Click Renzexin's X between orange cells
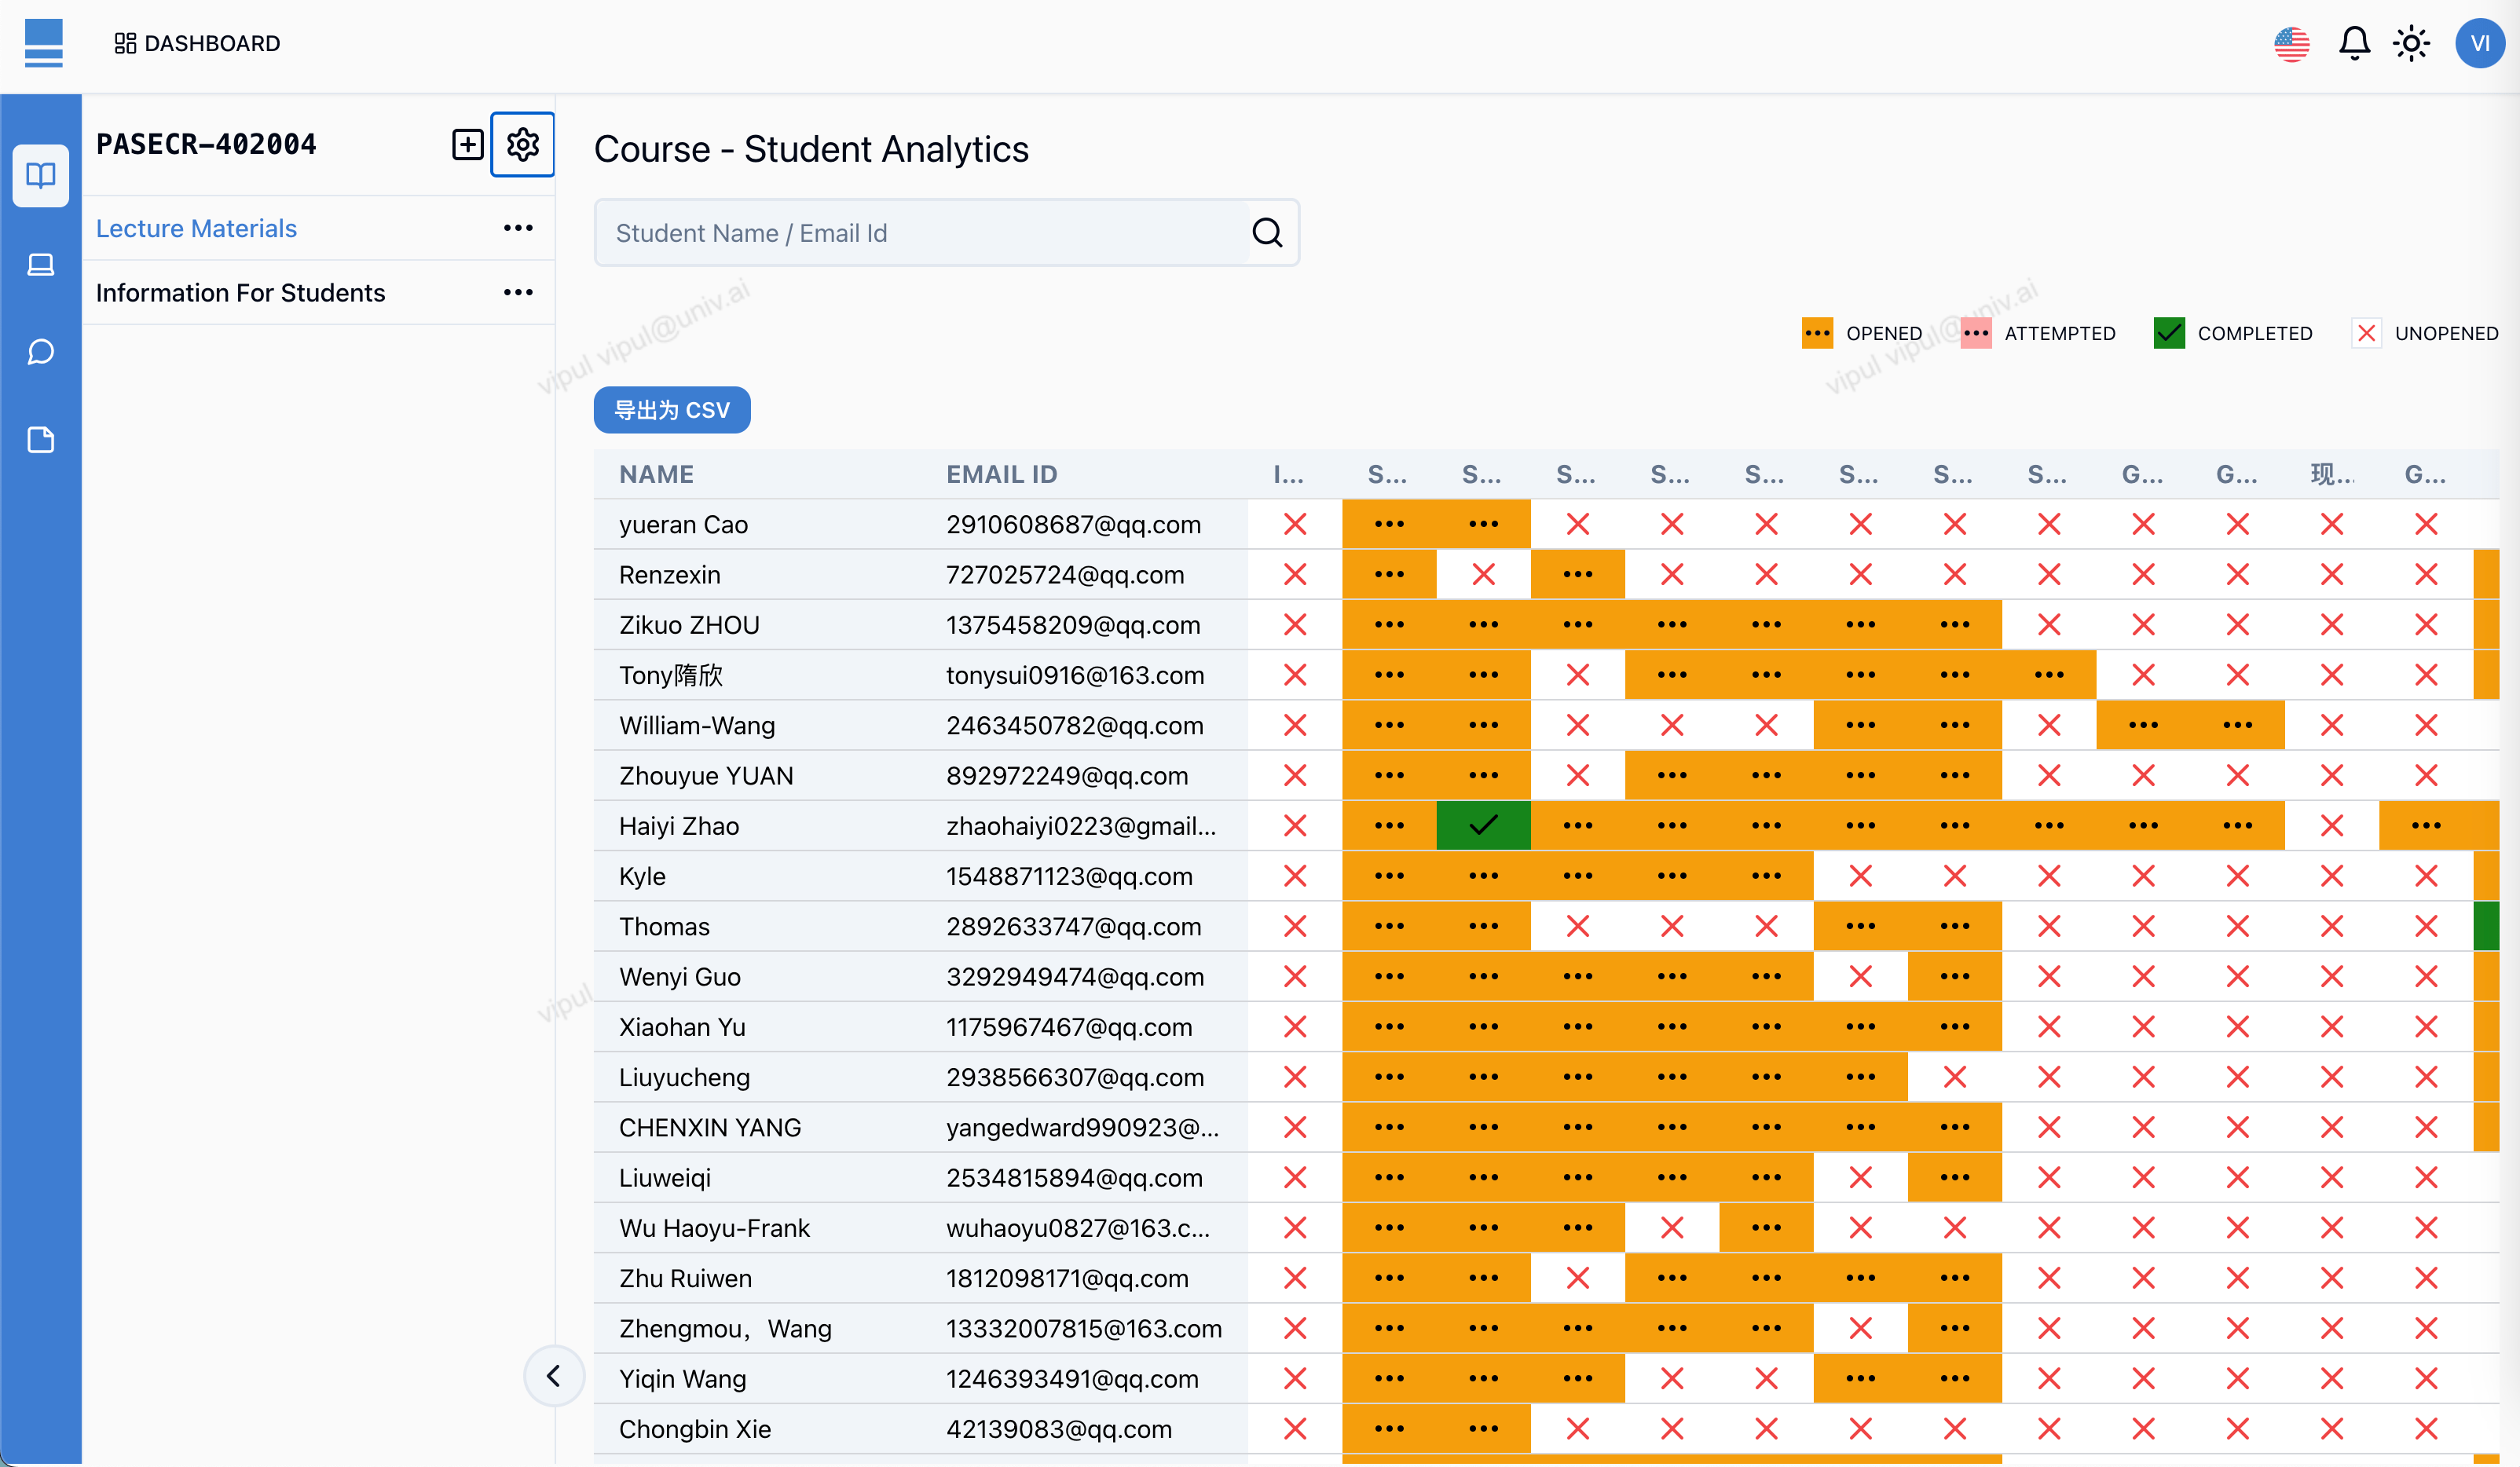 [1484, 574]
